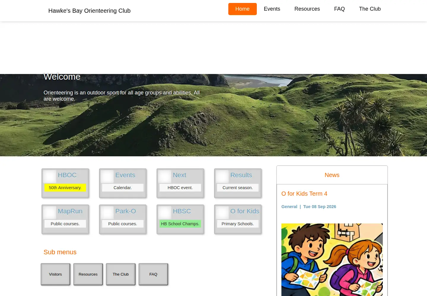Open The Club menu in the header
The image size is (427, 296).
(x=370, y=9)
